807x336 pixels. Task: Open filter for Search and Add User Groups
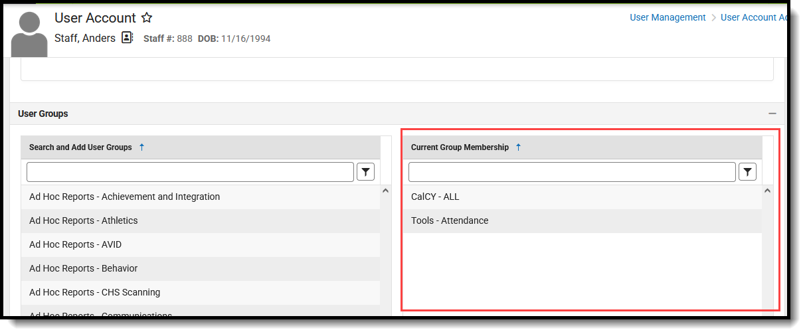[365, 172]
